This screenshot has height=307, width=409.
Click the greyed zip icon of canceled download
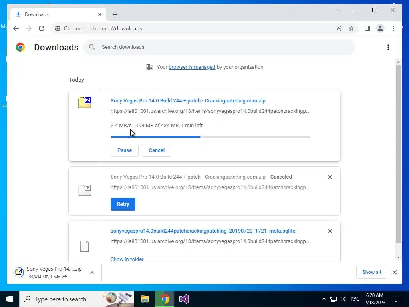pos(85,190)
